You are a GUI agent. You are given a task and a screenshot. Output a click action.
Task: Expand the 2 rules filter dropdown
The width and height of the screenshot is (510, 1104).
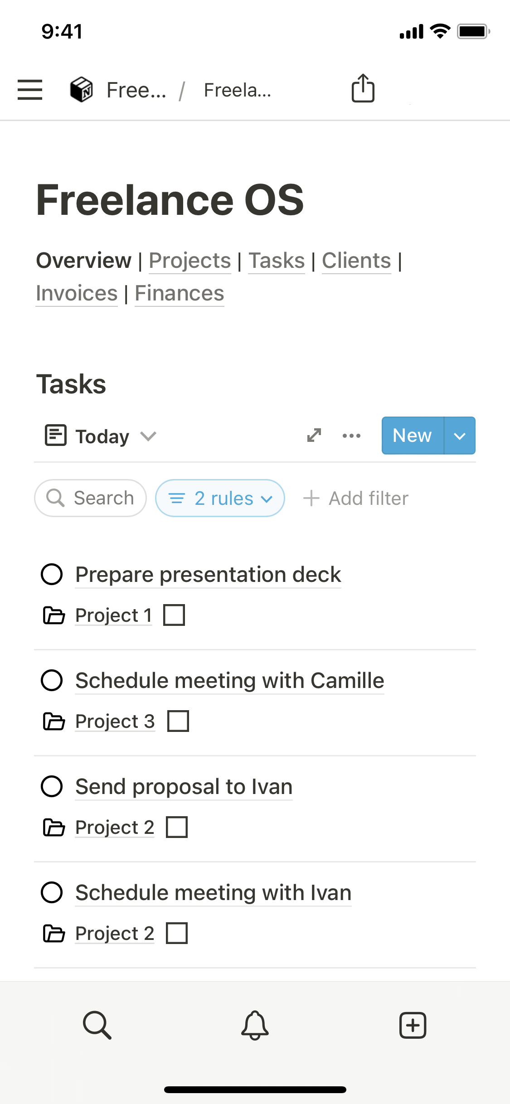coord(220,498)
